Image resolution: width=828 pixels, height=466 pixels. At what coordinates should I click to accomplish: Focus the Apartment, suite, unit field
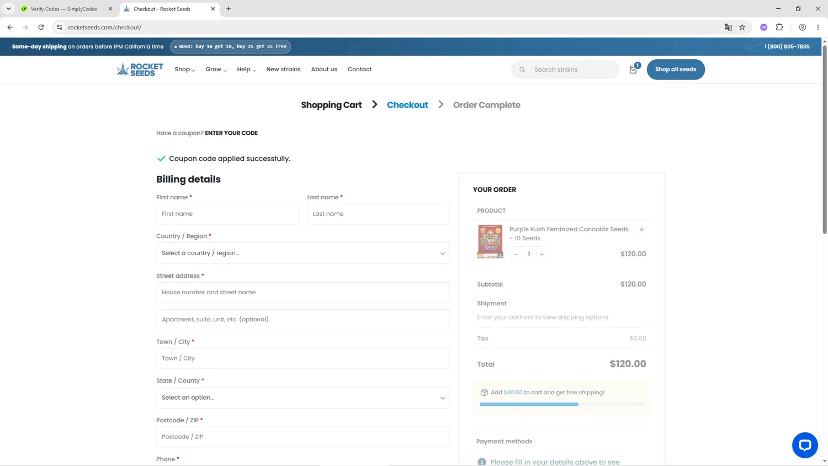(303, 320)
